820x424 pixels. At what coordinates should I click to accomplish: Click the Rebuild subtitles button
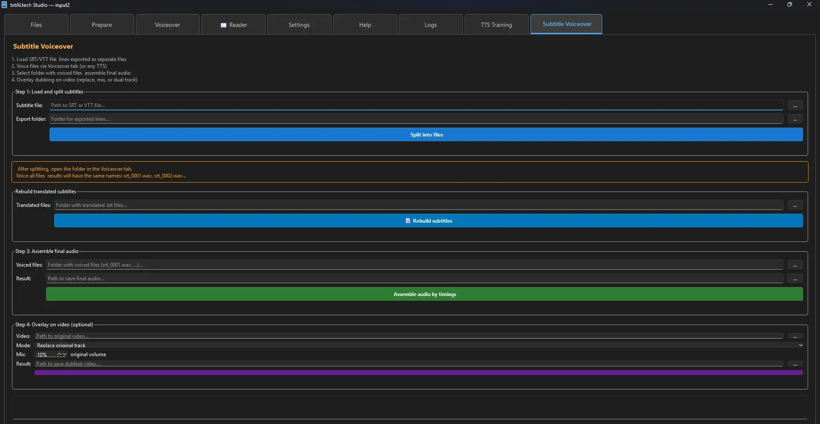(x=428, y=221)
